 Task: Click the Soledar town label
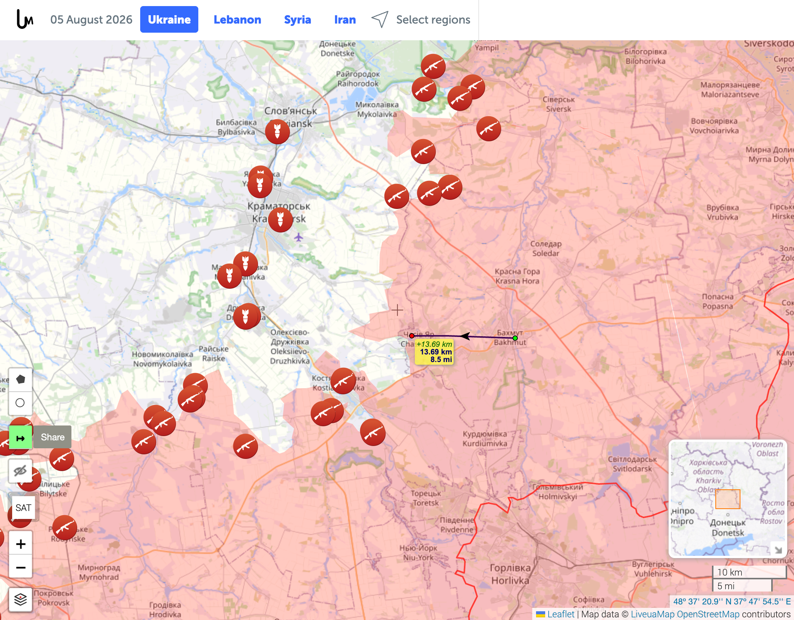546,248
